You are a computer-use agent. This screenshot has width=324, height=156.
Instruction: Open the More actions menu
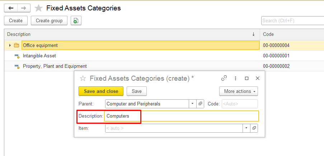click(238, 91)
